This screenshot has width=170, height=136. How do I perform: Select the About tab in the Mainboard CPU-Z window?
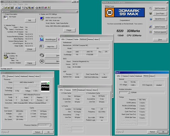point(96,39)
